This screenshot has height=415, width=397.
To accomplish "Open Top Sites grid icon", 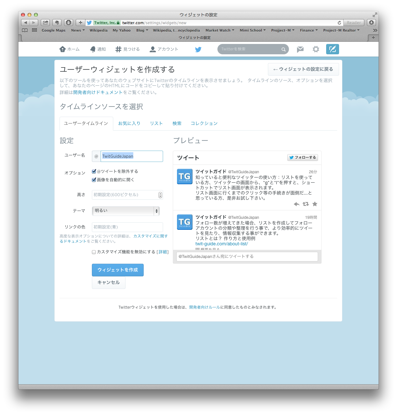I will [34, 30].
